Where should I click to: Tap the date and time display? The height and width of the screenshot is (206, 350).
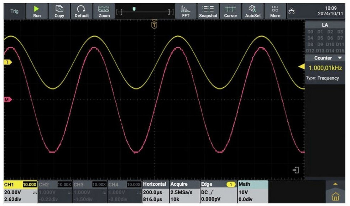pos(330,11)
